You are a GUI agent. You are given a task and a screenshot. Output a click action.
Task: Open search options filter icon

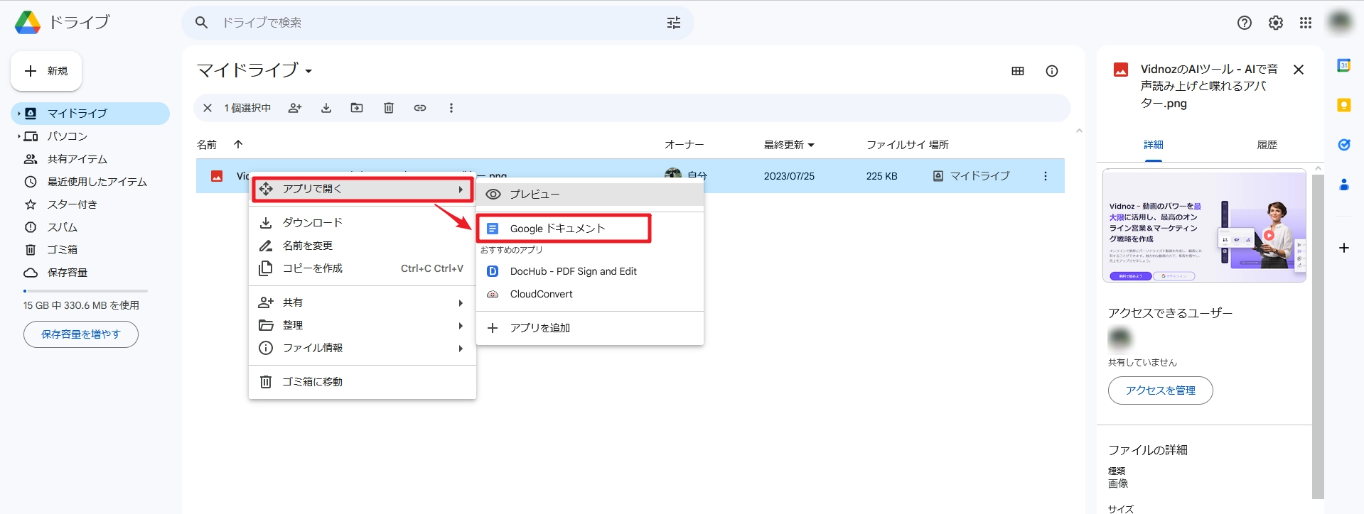tap(674, 23)
